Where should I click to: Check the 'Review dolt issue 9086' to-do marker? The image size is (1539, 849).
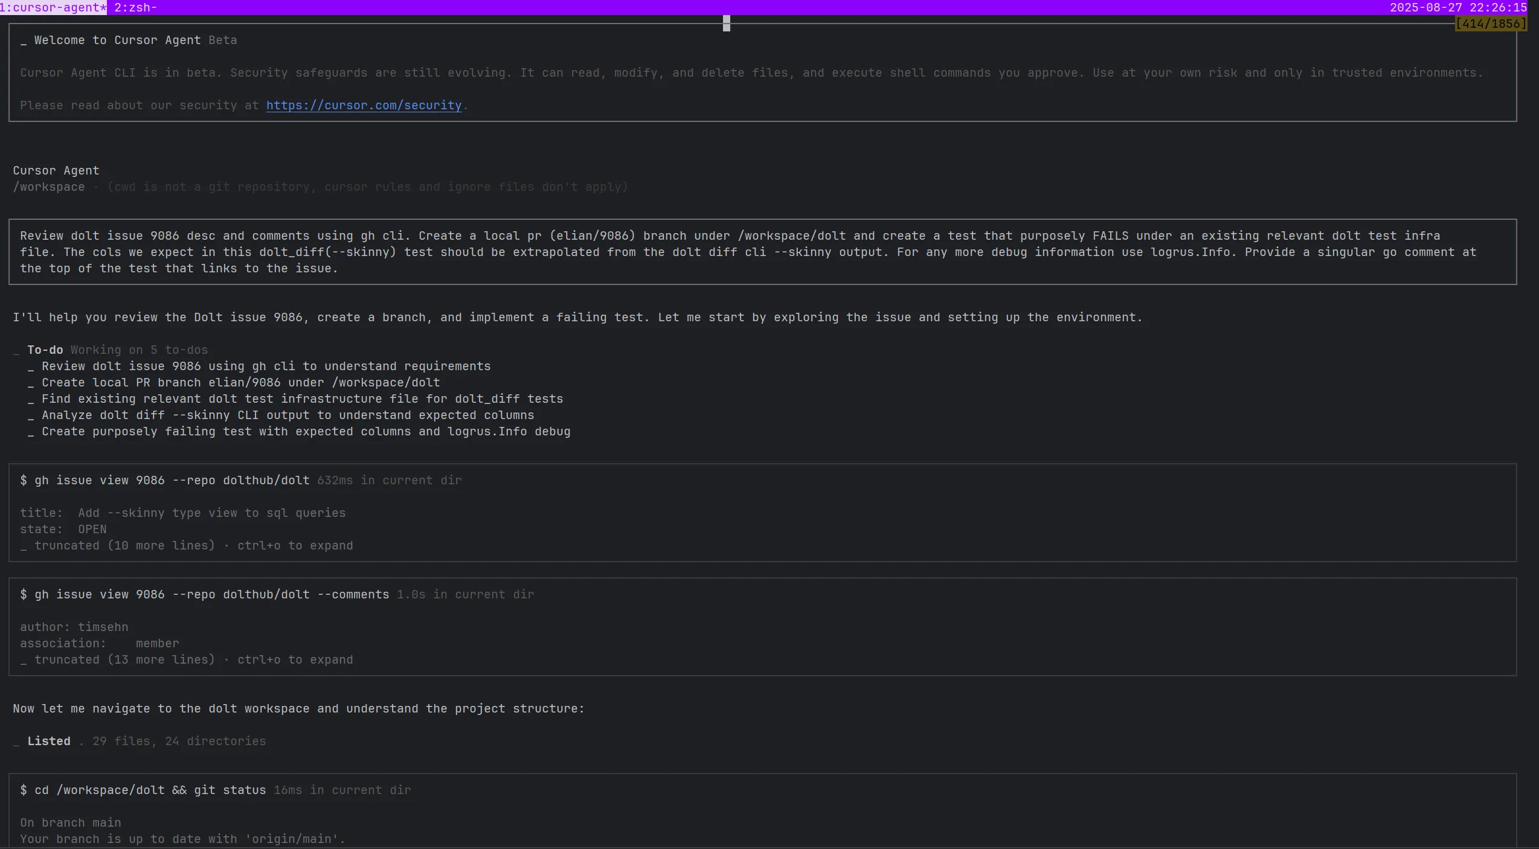(31, 367)
